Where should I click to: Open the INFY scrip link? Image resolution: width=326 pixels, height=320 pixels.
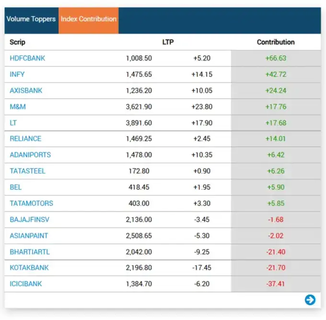17,74
